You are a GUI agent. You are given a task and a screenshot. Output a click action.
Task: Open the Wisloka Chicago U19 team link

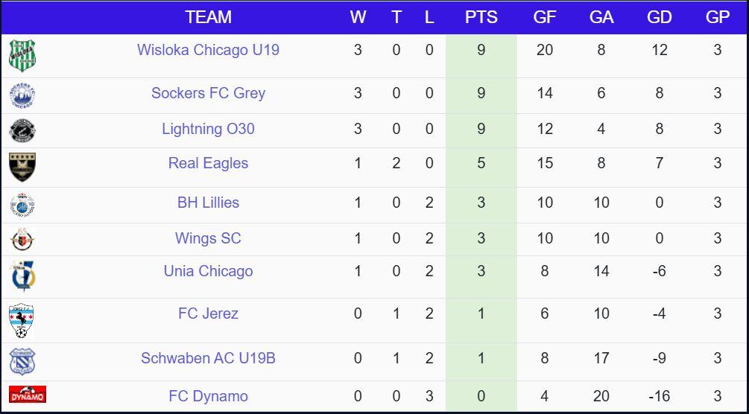tap(208, 50)
